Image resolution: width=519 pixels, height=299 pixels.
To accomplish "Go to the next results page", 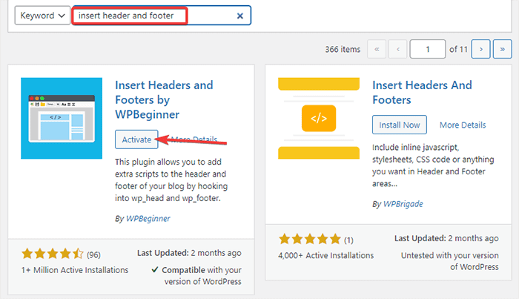I will point(482,49).
